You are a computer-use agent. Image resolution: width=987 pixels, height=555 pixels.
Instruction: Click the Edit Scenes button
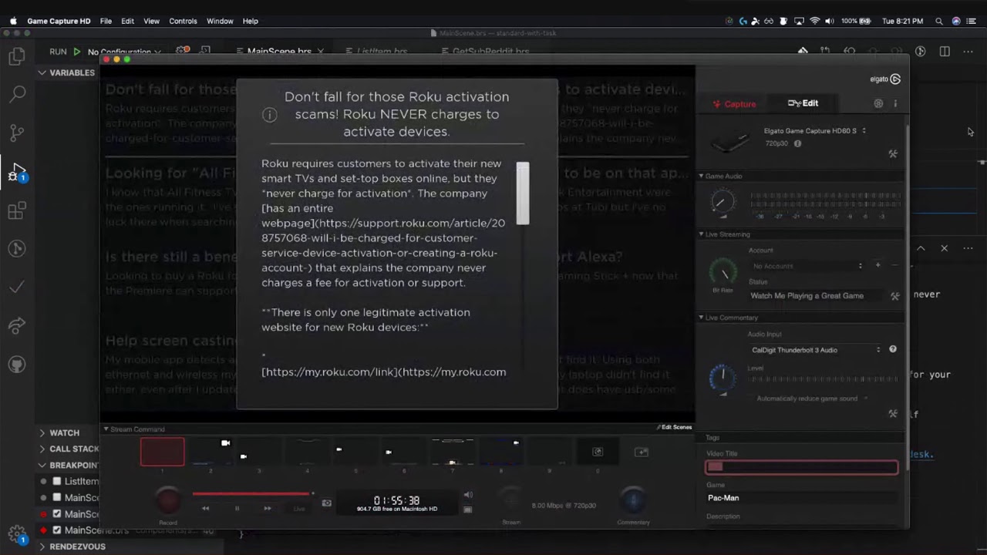[674, 427]
